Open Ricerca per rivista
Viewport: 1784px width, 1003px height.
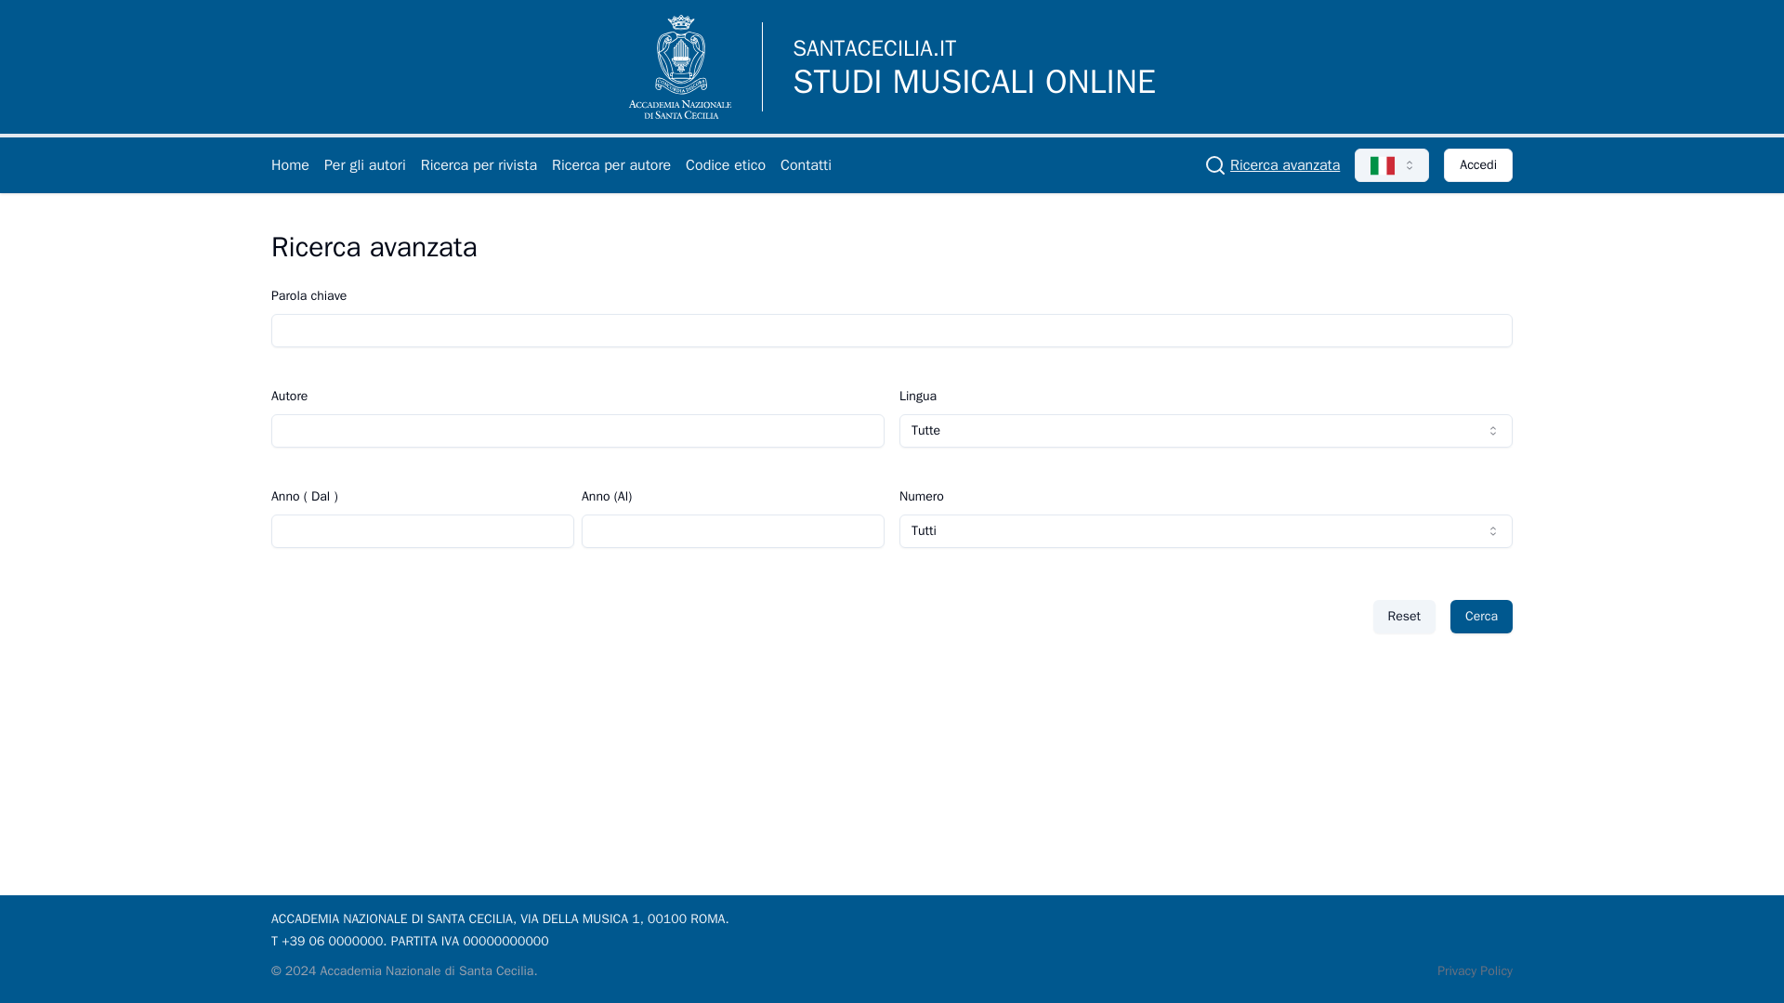pos(479,165)
